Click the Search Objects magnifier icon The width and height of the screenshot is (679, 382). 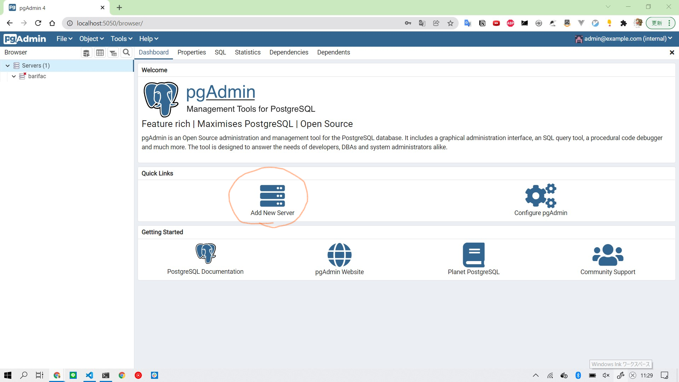click(x=126, y=53)
